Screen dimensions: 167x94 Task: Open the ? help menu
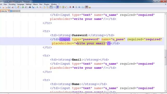click(x=59, y=4)
